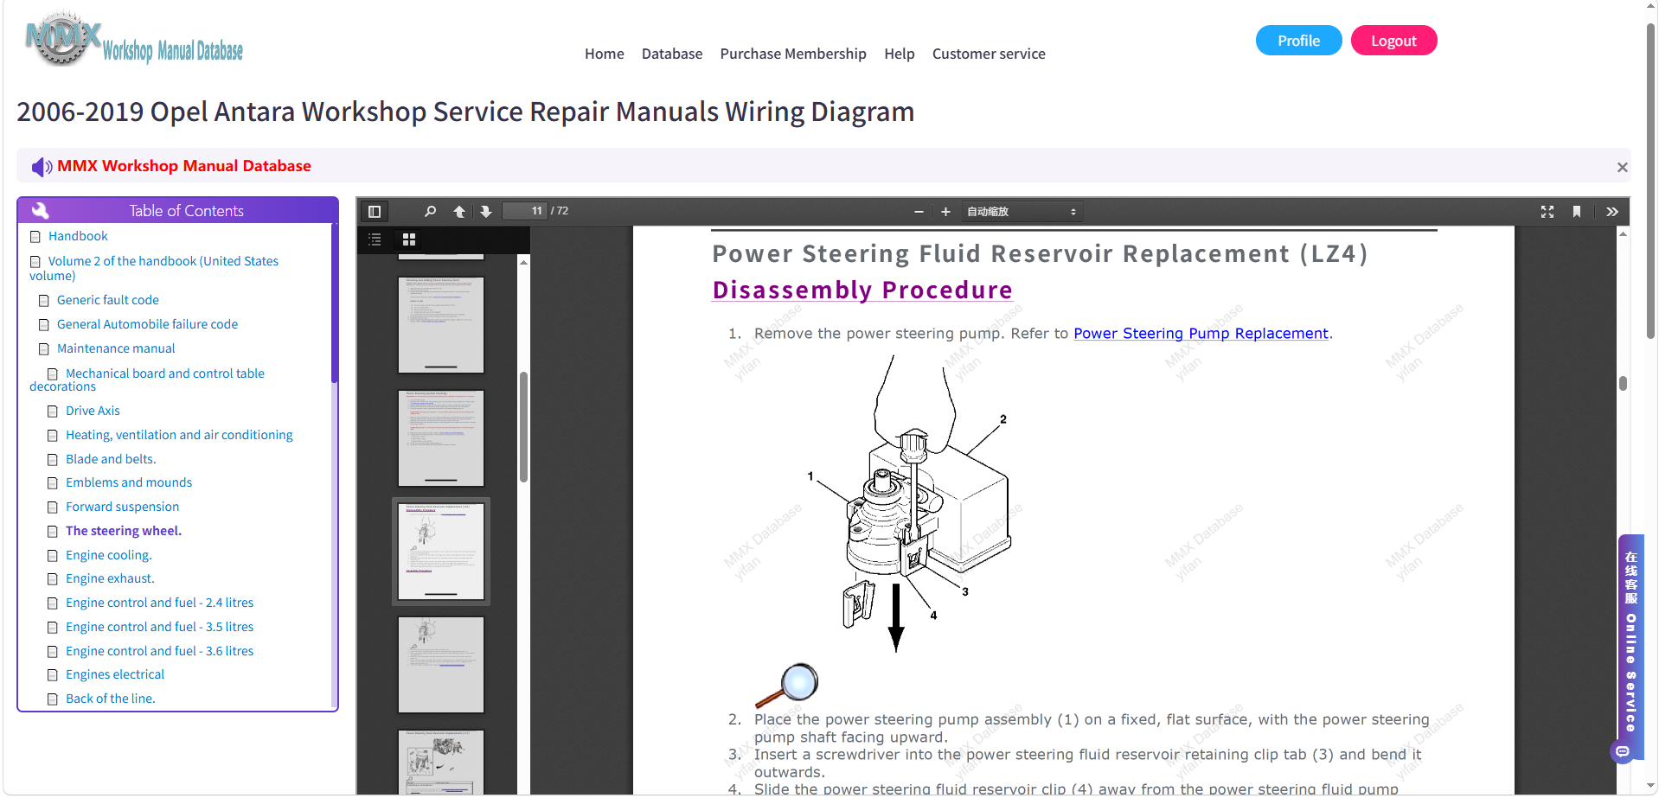Open Engine control and fuel - 3.6 litres
Image resolution: width=1659 pixels, height=798 pixels.
[160, 651]
